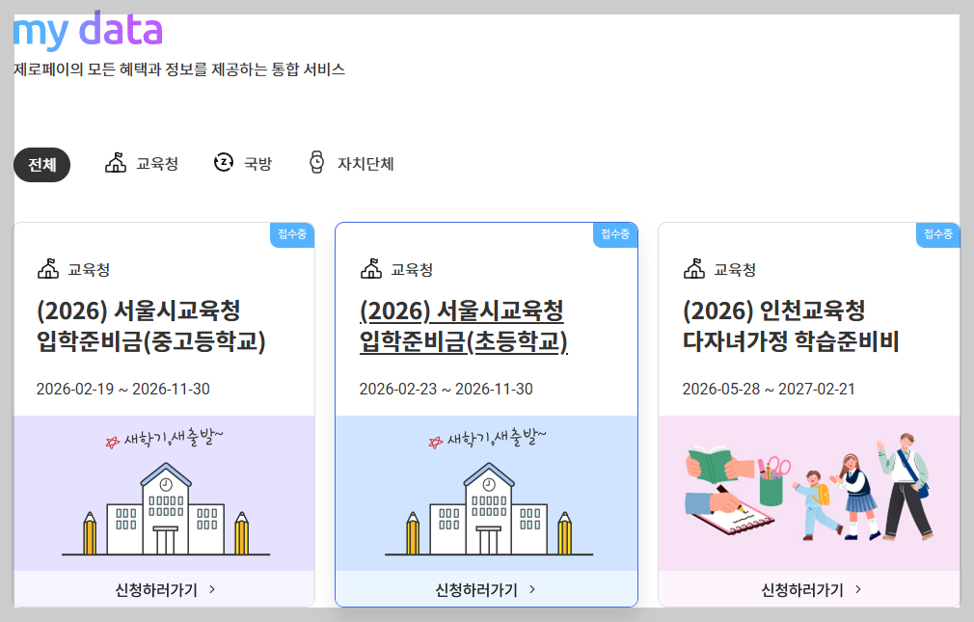
Task: Click date text 2026-02-19 ~ 2026-11-30
Action: click(x=123, y=389)
